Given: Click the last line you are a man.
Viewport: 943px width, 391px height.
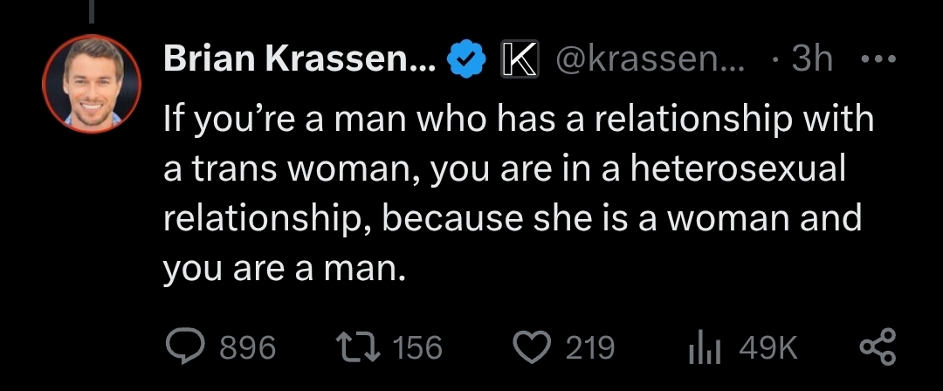Looking at the screenshot, I should click(281, 268).
